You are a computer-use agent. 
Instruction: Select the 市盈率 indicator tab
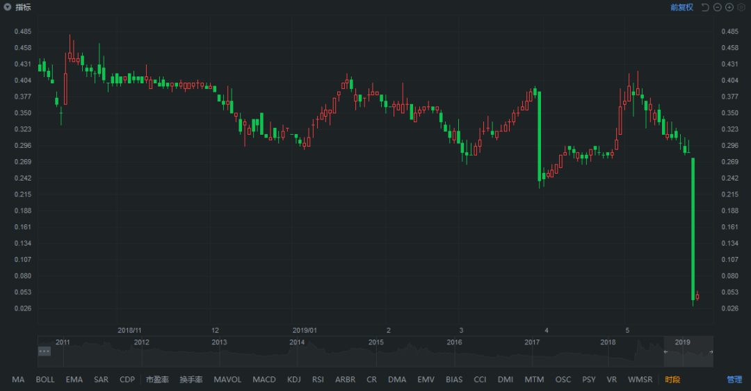coord(157,379)
